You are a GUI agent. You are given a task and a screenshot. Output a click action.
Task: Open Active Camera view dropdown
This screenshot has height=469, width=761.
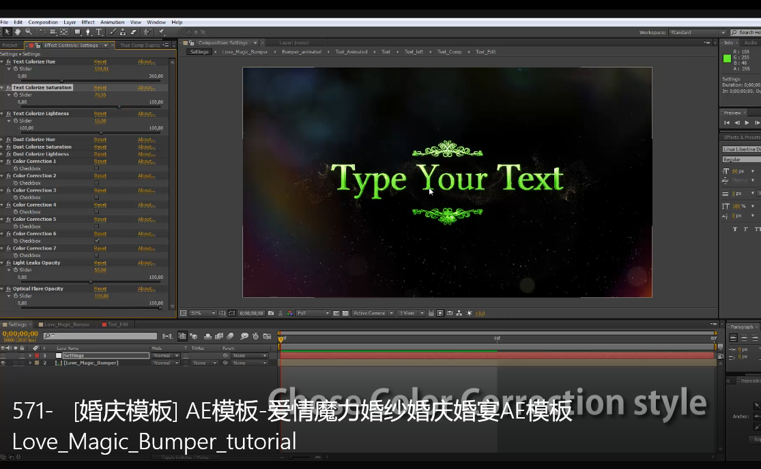(x=373, y=313)
